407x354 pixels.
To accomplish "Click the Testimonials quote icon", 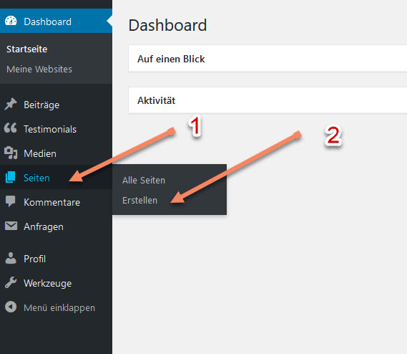I will 11,128.
